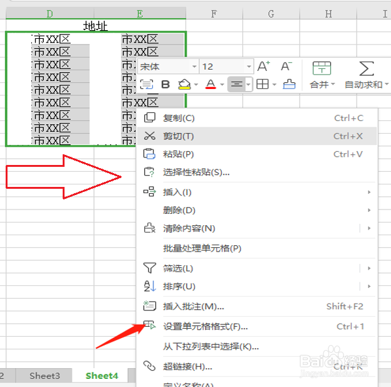Choose 超链接(H)... menu entry
391x387 pixels.
pyautogui.click(x=257, y=366)
